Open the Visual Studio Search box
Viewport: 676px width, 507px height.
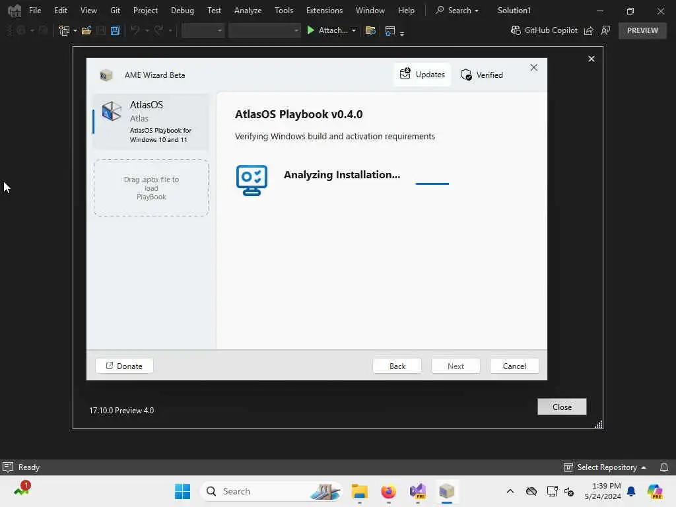point(457,11)
